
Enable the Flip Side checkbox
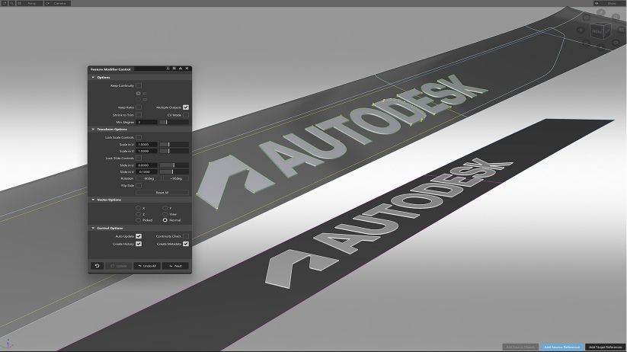pyautogui.click(x=139, y=186)
